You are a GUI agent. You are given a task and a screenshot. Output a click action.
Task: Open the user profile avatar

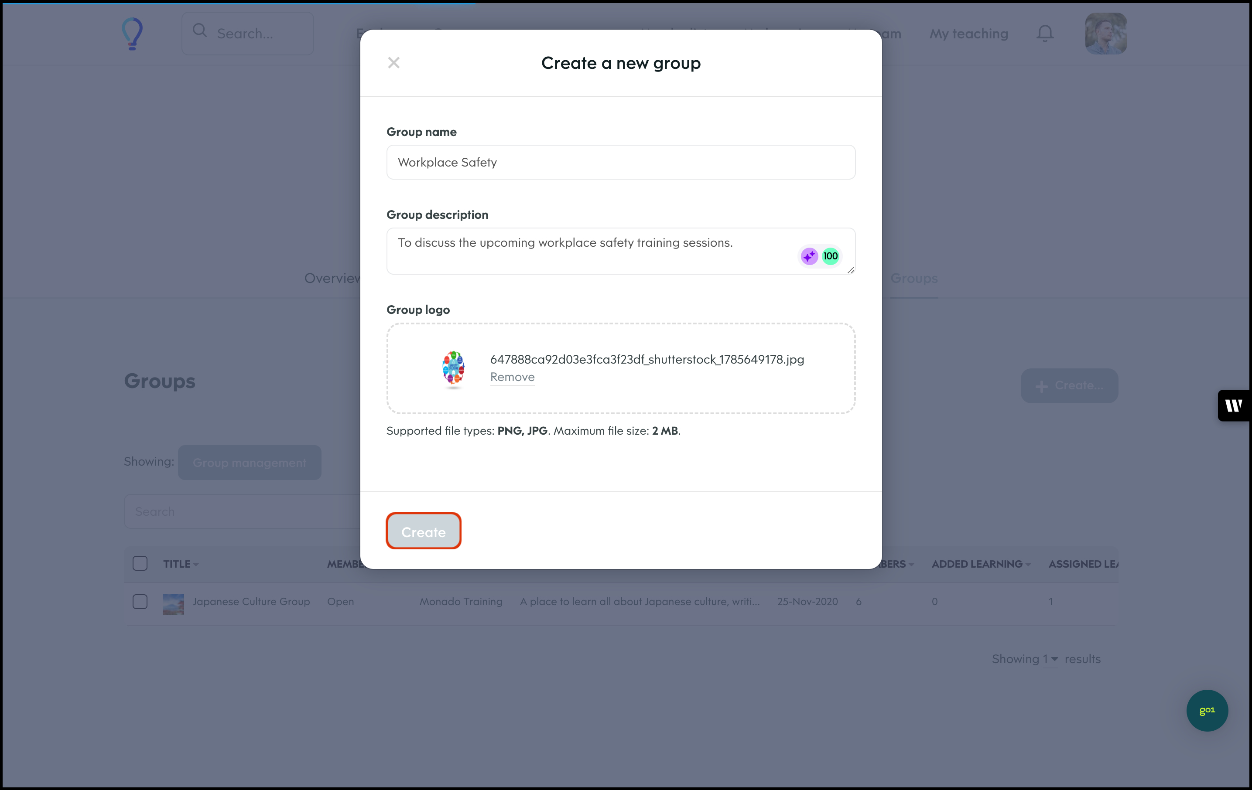click(x=1105, y=34)
